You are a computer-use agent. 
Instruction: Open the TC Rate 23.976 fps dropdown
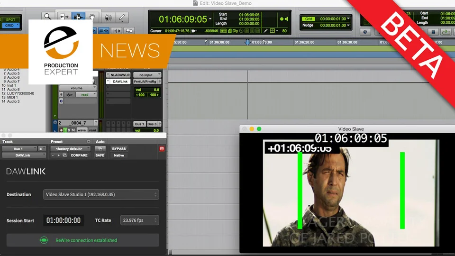[139, 220]
